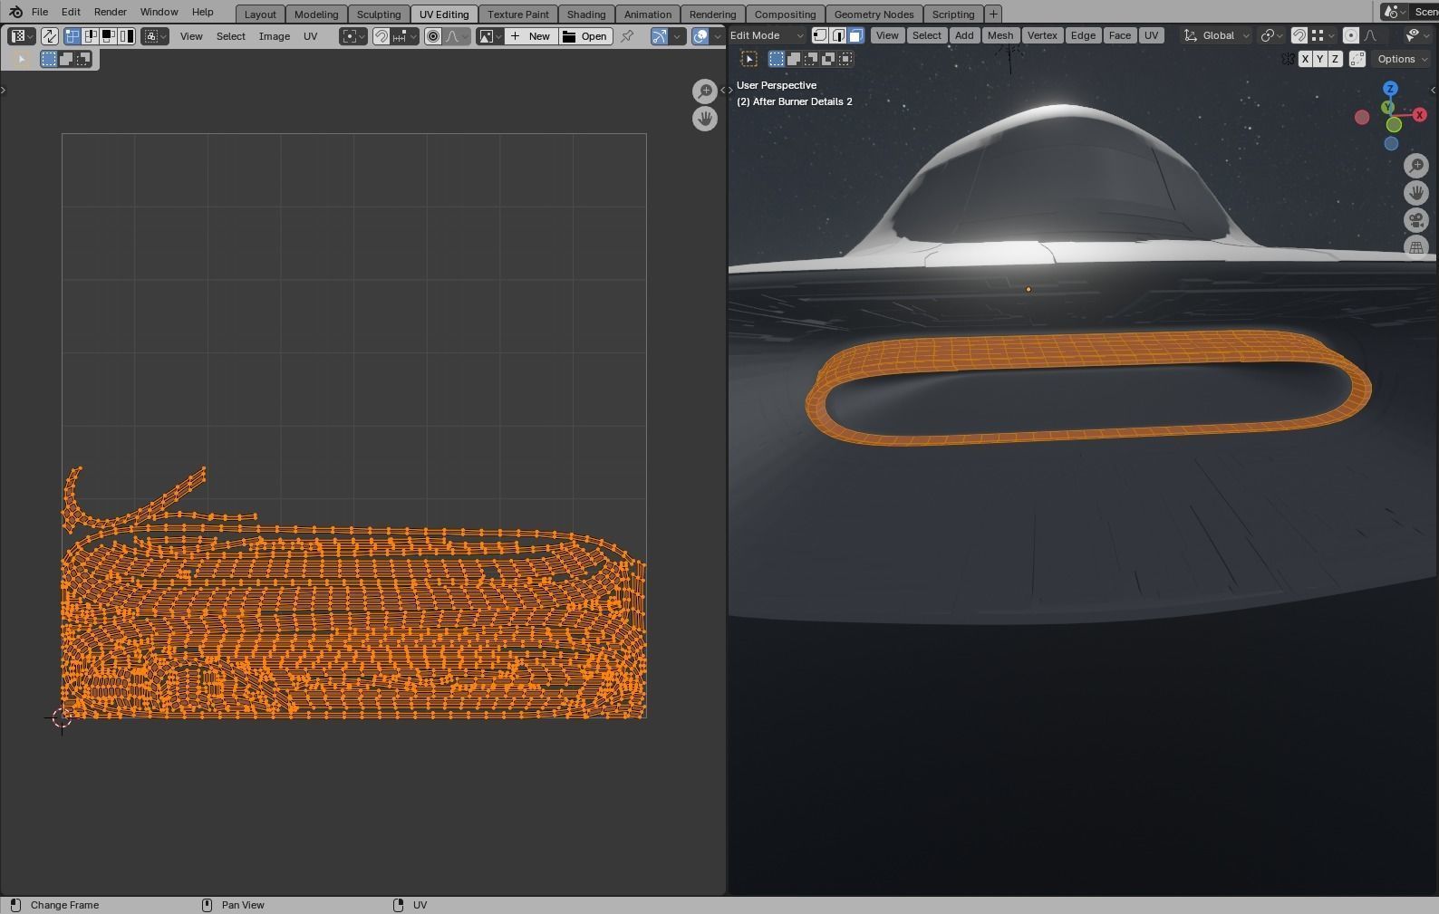
Task: Toggle Y axis mesh symmetry
Action: click(1320, 59)
